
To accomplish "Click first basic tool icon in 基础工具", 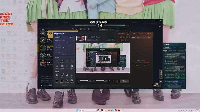I will [x=57, y=76].
